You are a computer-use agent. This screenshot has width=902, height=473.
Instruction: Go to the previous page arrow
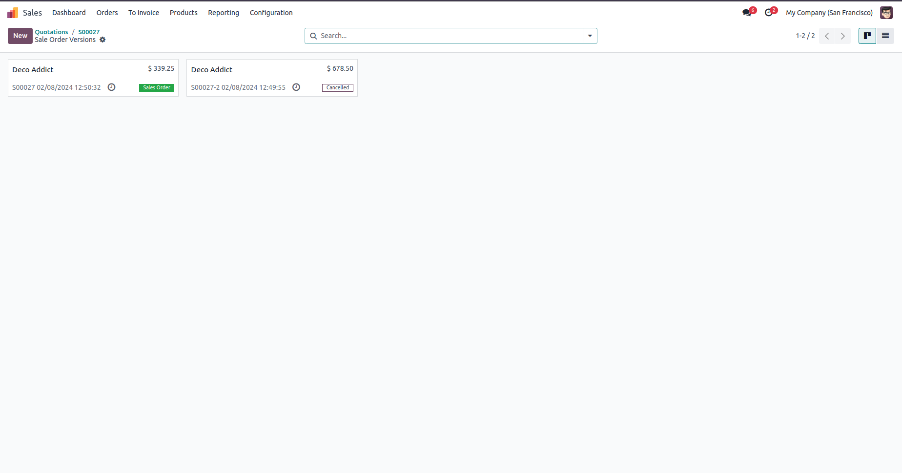827,36
